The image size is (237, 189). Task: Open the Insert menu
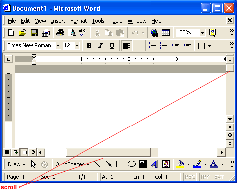coord(58,21)
